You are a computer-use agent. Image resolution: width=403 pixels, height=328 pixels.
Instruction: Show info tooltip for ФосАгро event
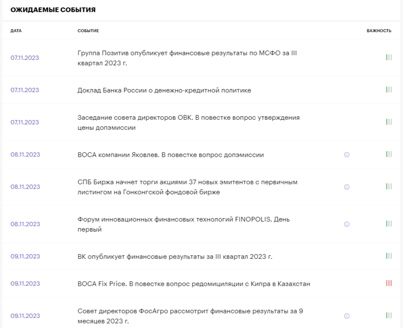tap(347, 316)
